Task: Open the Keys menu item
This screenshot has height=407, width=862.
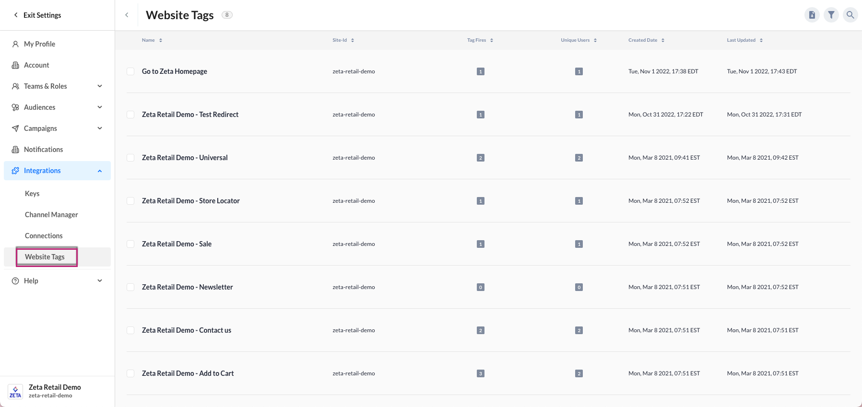Action: pos(32,194)
